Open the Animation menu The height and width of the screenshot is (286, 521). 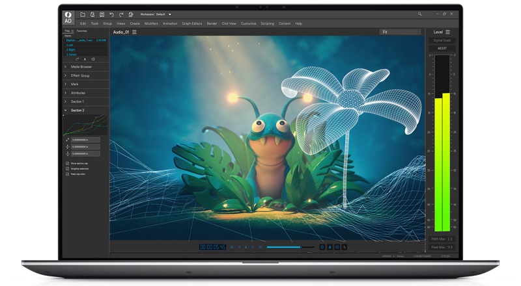coord(170,23)
